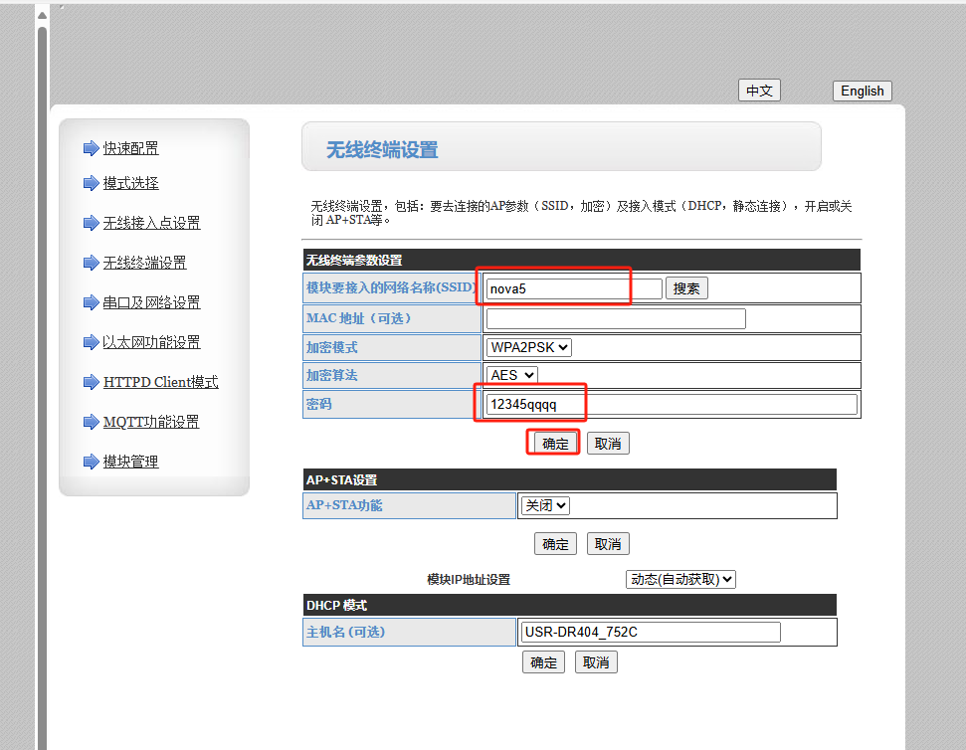Click the arrow icon beside 无线终端设置
Viewport: 966px width, 750px height.
pos(91,264)
